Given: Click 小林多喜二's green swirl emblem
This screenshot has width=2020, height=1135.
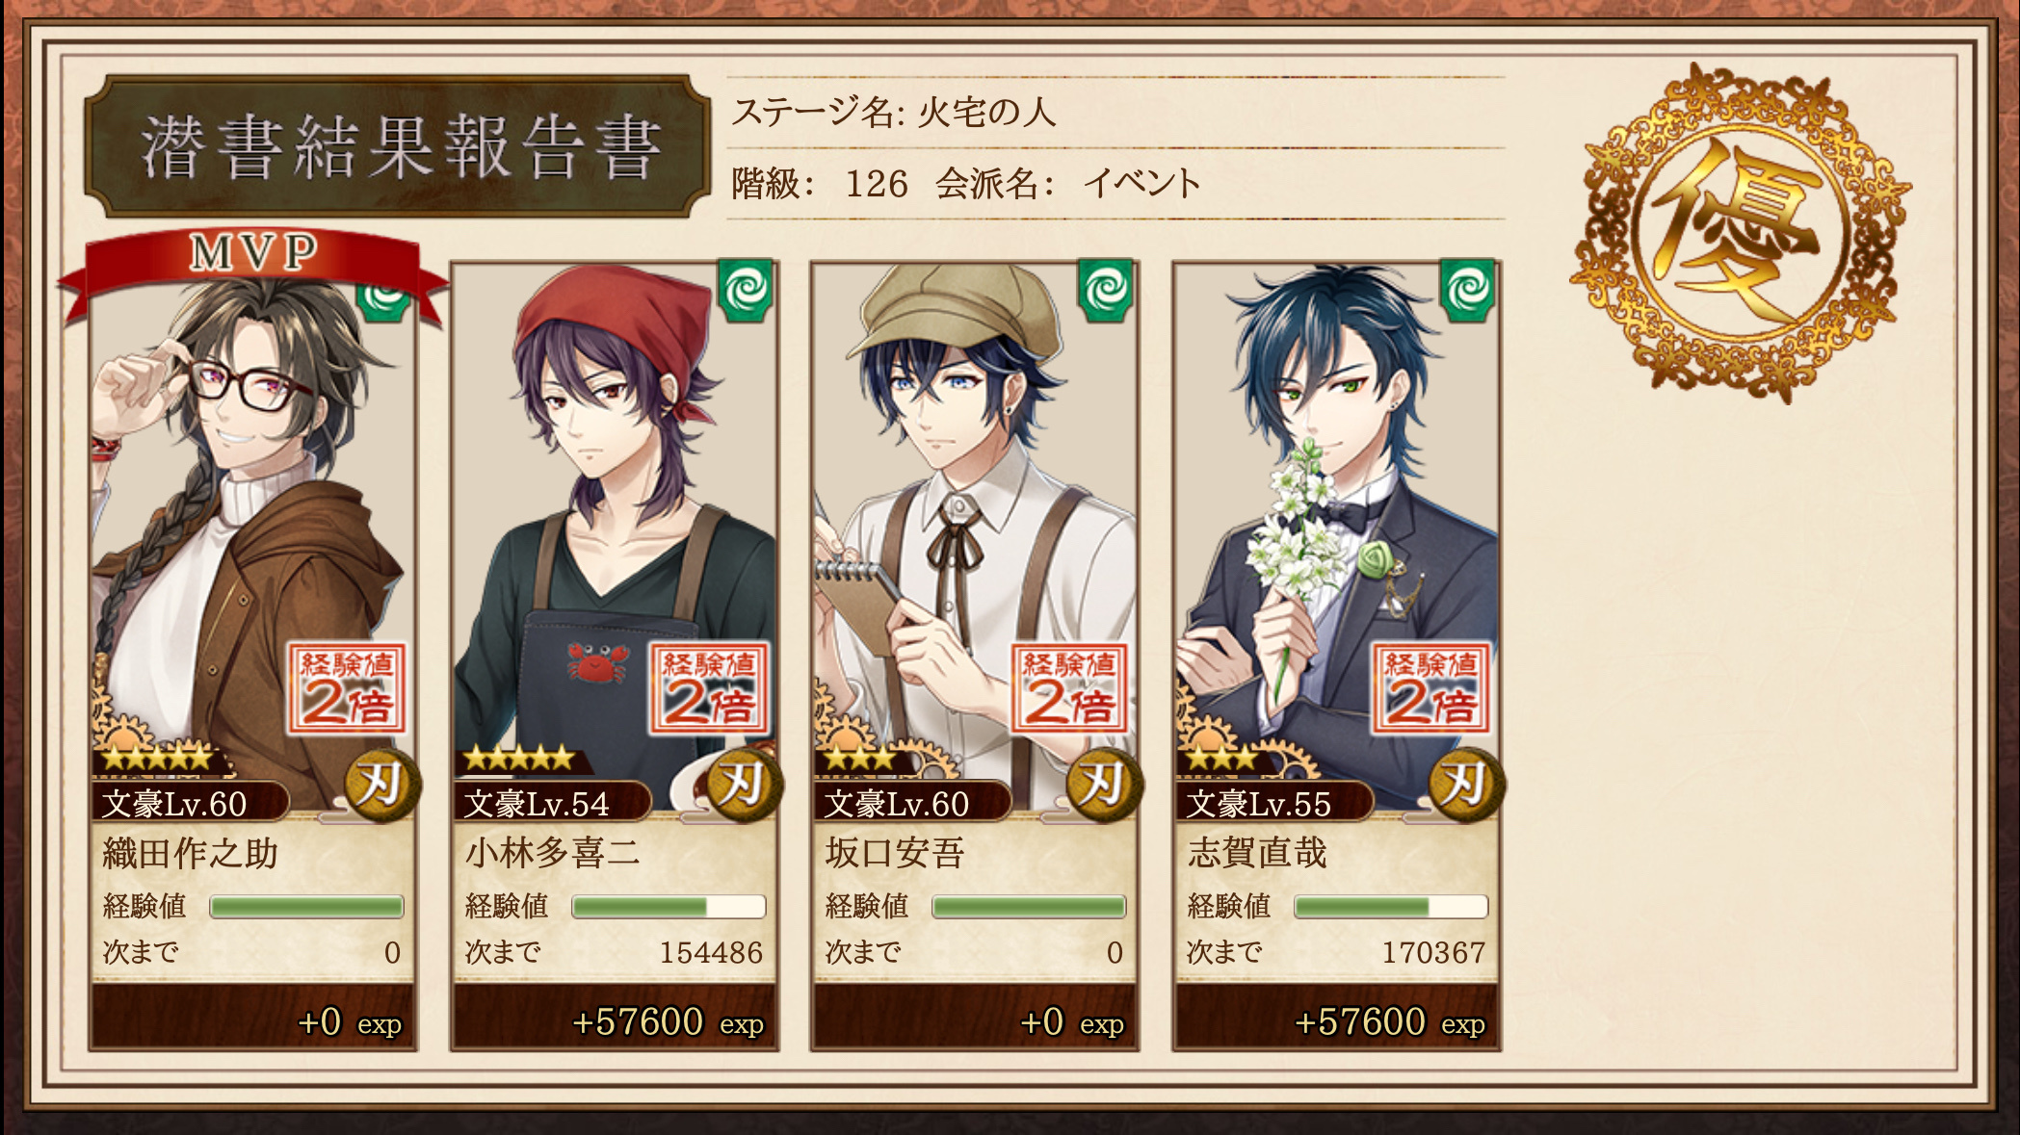Looking at the screenshot, I should pos(746,290).
